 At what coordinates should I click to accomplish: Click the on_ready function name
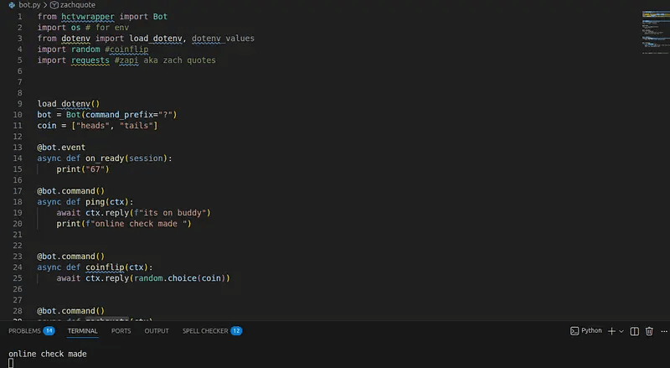pyautogui.click(x=105, y=158)
